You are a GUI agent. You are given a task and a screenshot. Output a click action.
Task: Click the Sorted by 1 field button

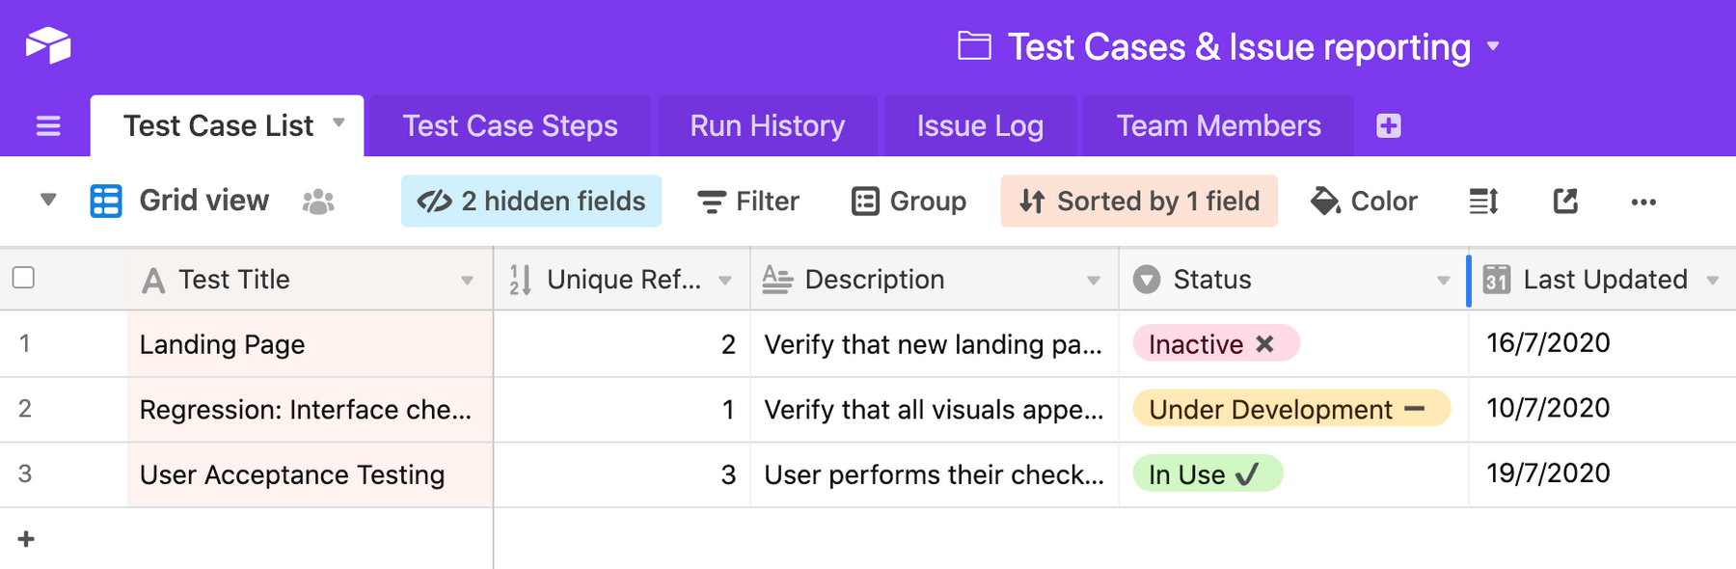[1139, 202]
